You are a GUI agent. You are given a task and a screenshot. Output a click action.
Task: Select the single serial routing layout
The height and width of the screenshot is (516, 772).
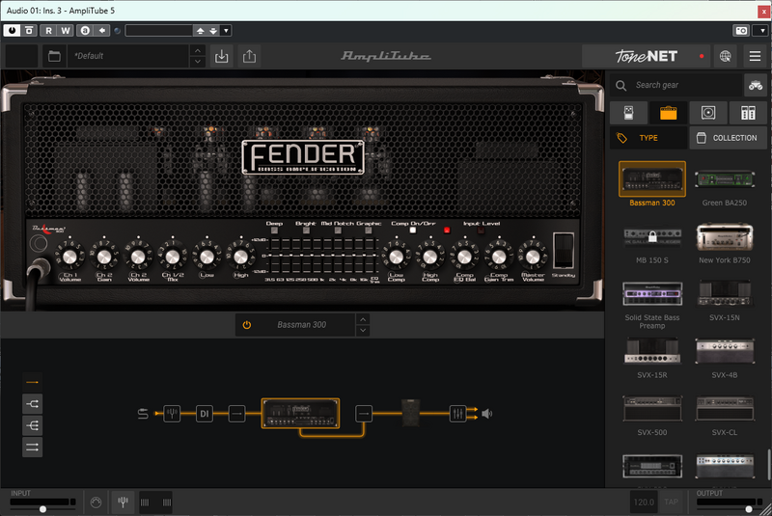click(x=33, y=382)
